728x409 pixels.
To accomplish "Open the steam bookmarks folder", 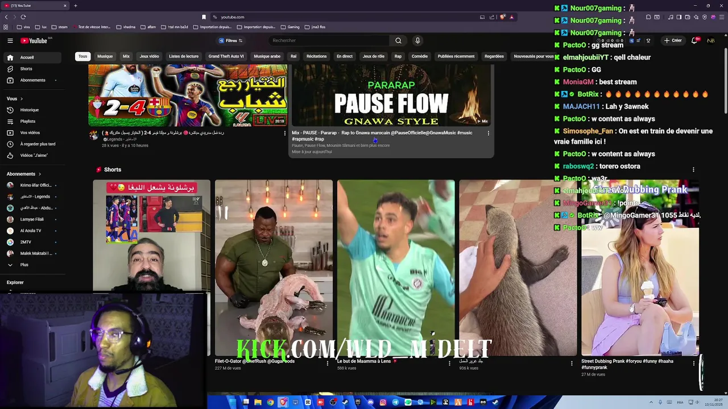I will coord(59,27).
